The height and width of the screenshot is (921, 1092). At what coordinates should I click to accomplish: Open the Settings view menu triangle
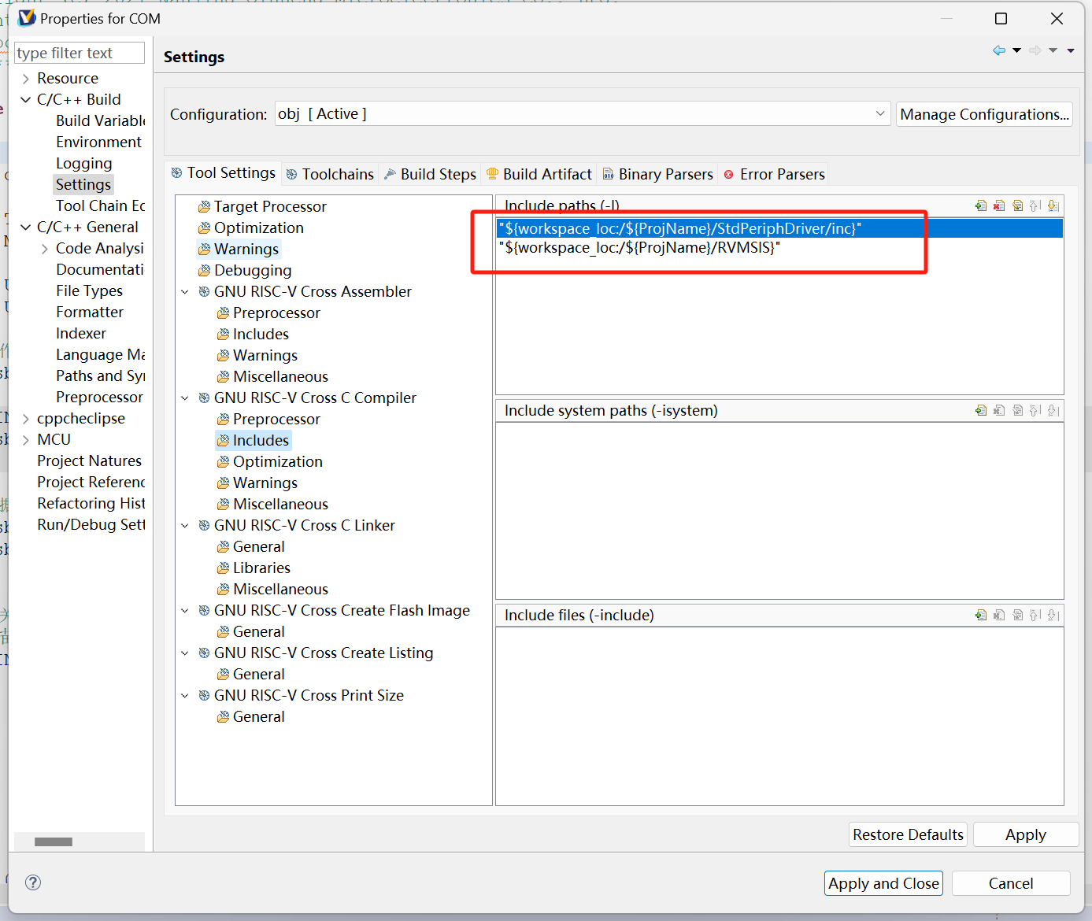point(1071,50)
